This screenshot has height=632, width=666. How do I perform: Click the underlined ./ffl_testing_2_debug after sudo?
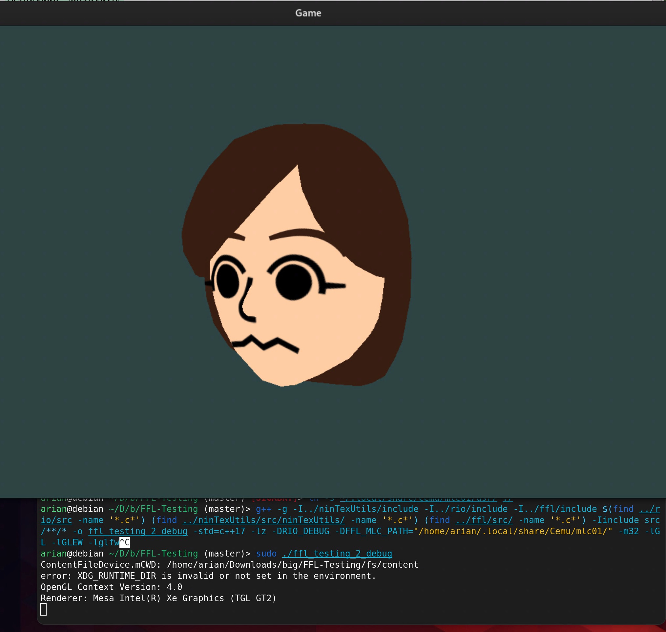(337, 554)
